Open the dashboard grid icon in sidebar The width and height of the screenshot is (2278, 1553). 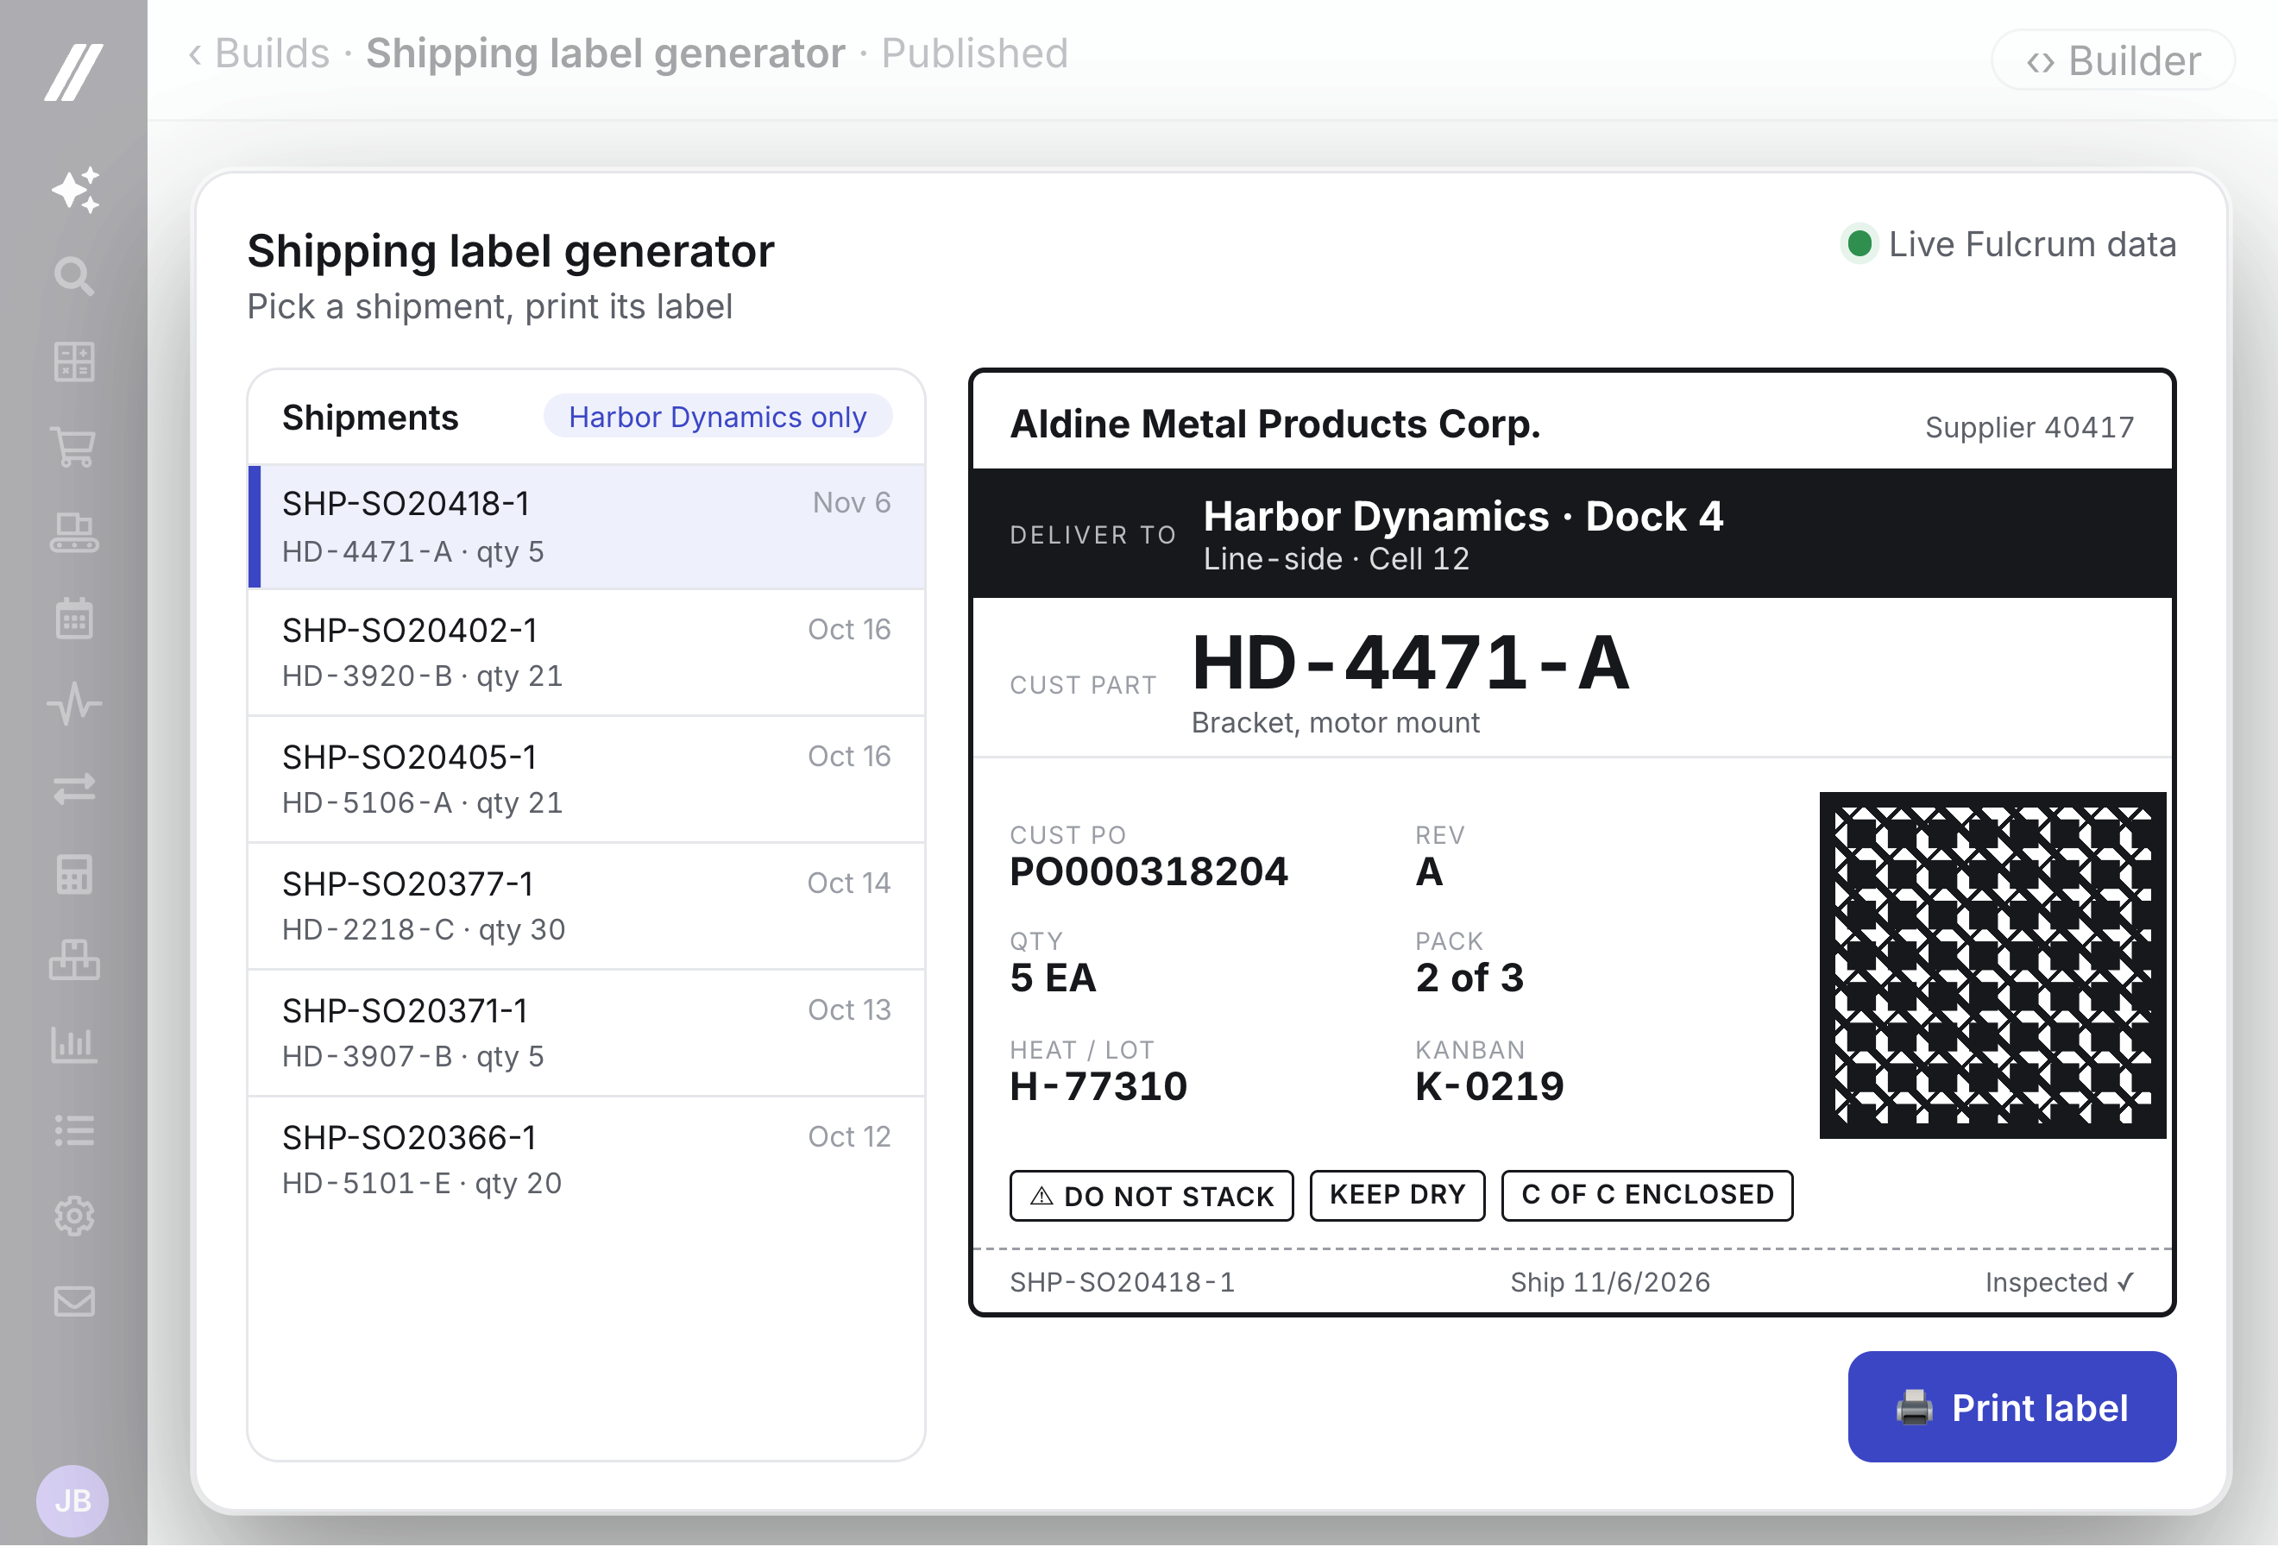[74, 362]
